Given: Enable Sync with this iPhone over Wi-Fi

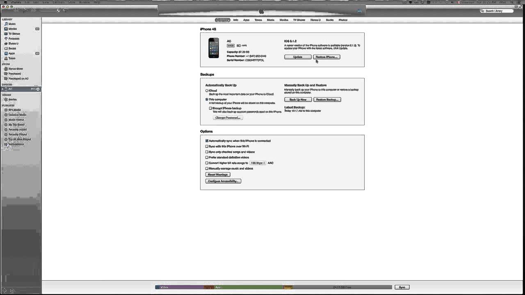Looking at the screenshot, I should coord(207,146).
